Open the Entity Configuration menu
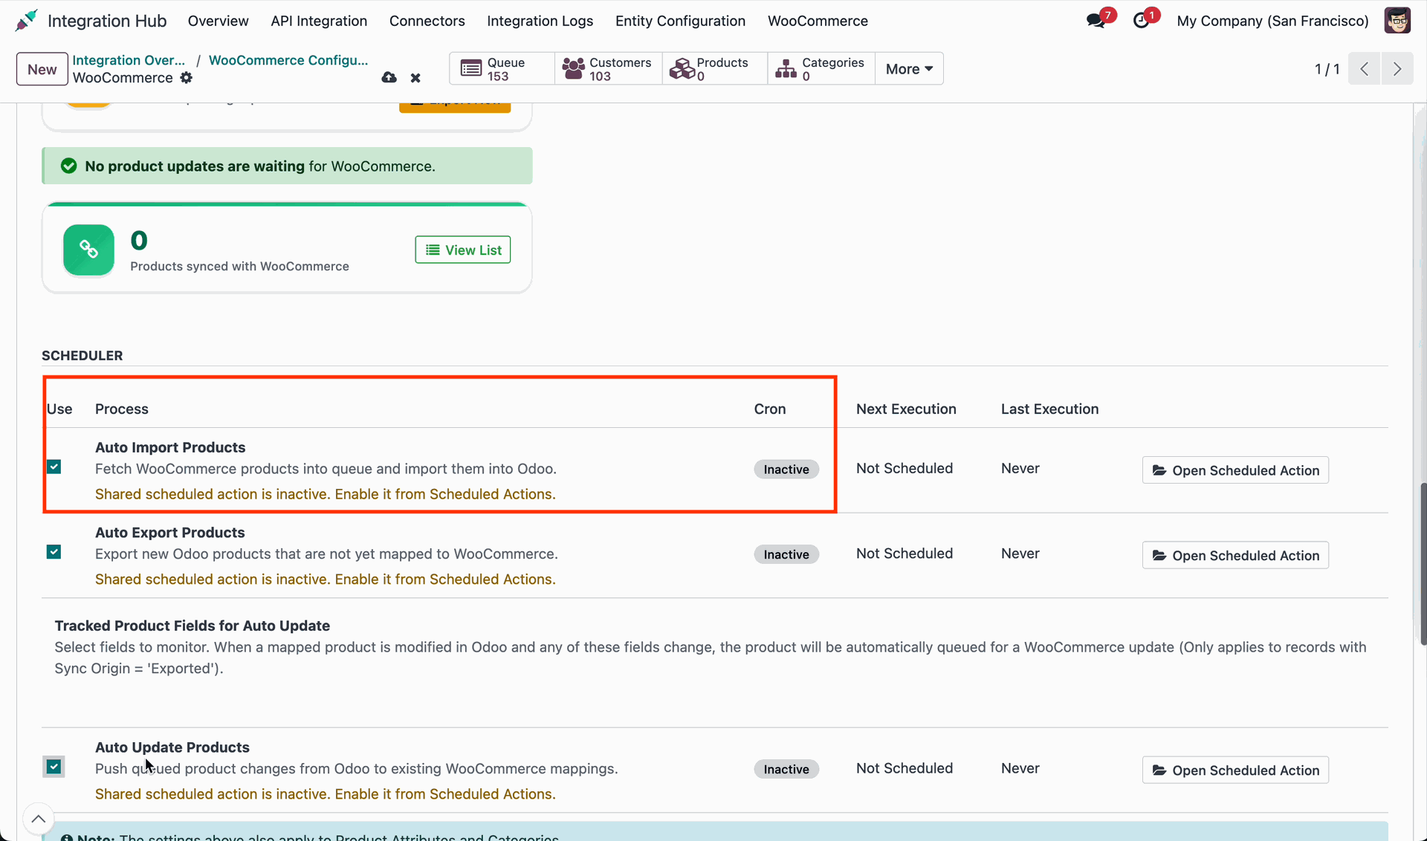Image resolution: width=1427 pixels, height=841 pixels. pos(680,21)
